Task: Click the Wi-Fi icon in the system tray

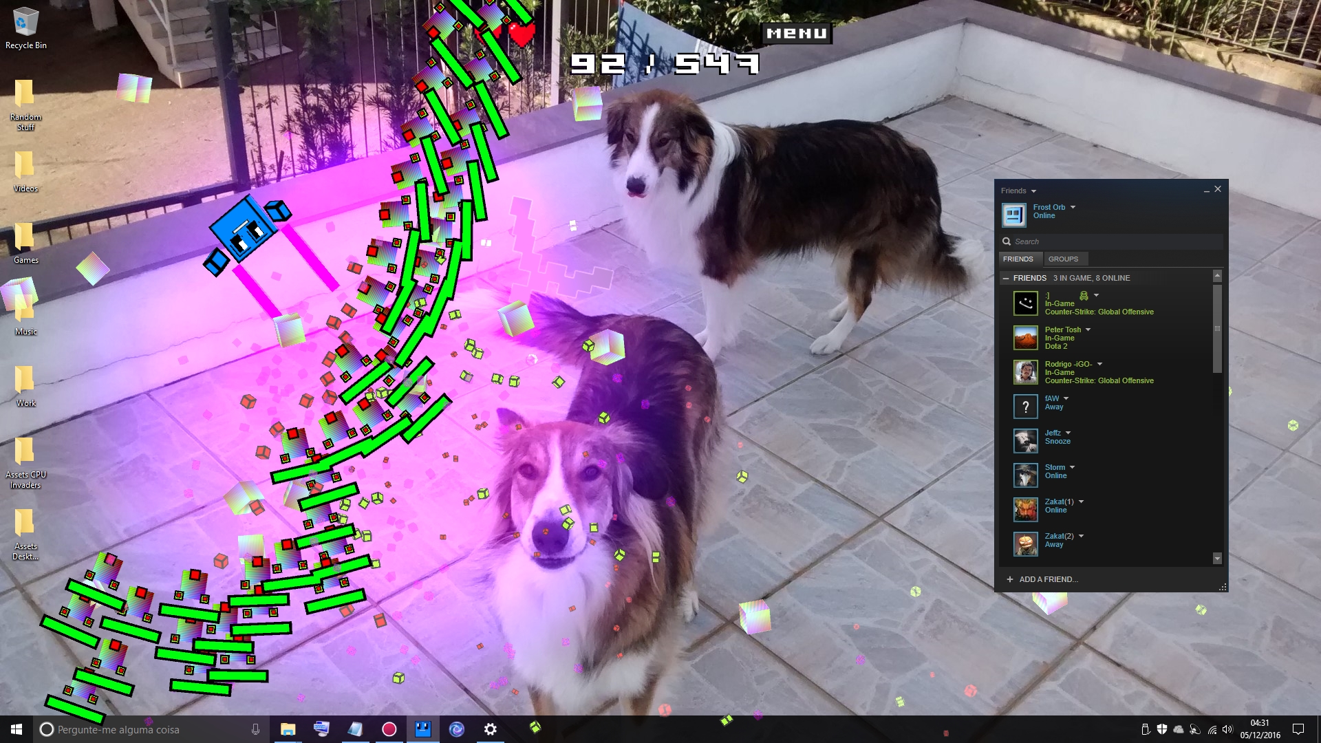Action: [1212, 730]
